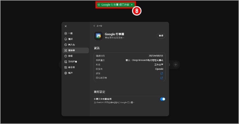Click the voice mode icon behind dialog
The image size is (239, 124).
(176, 65)
